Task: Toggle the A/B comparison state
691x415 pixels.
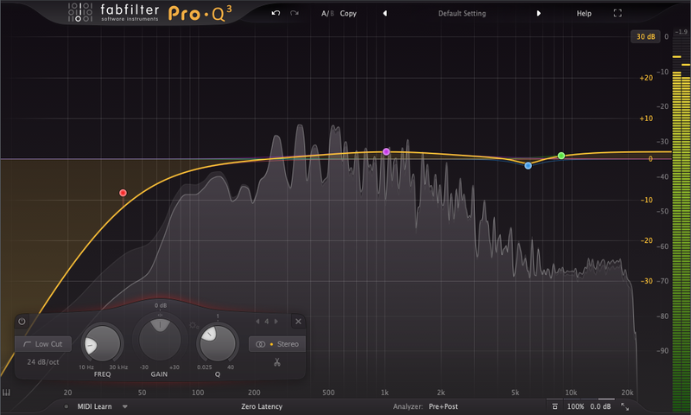Action: (x=327, y=14)
